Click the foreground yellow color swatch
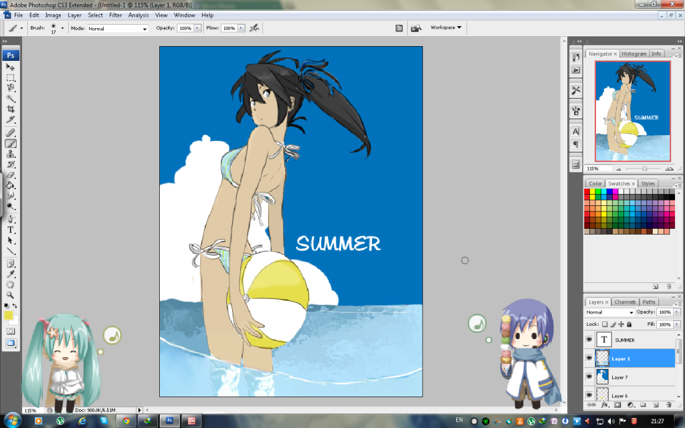The height and width of the screenshot is (428, 685). (8, 316)
